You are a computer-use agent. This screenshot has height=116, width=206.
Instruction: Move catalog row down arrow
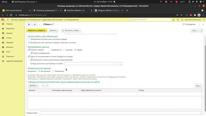[x=47, y=85]
